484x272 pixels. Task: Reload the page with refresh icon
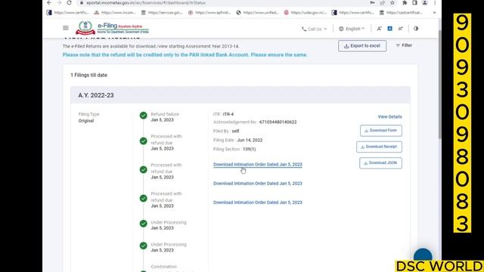tap(69, 3)
